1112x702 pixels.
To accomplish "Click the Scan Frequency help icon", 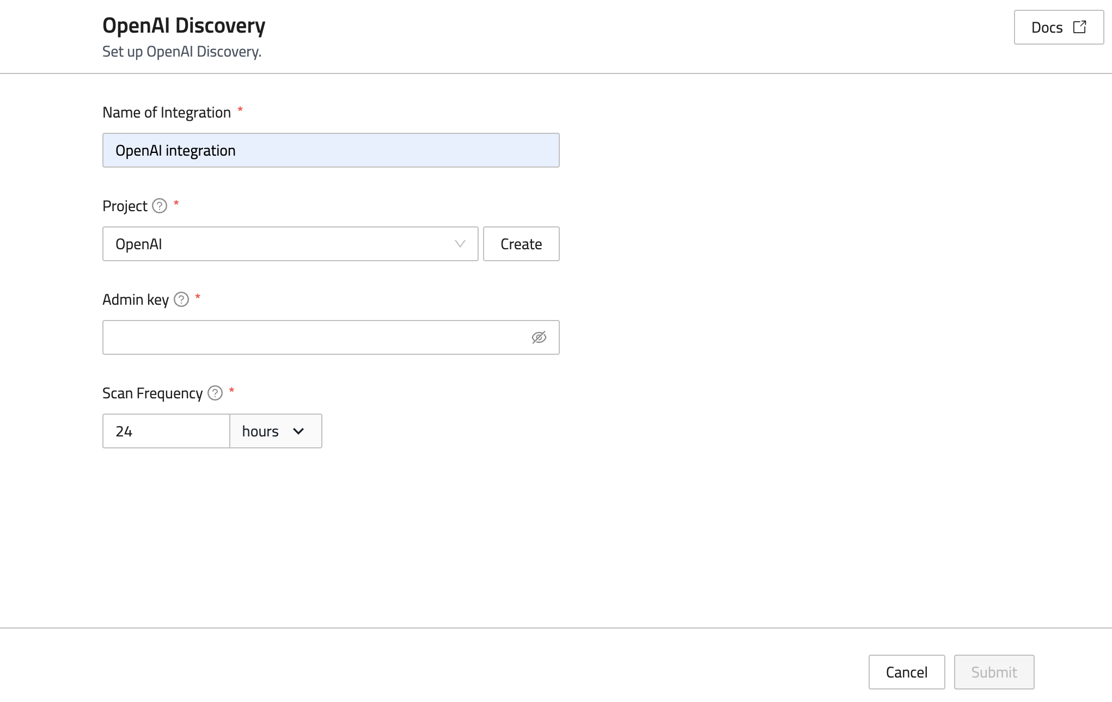I will tap(215, 393).
